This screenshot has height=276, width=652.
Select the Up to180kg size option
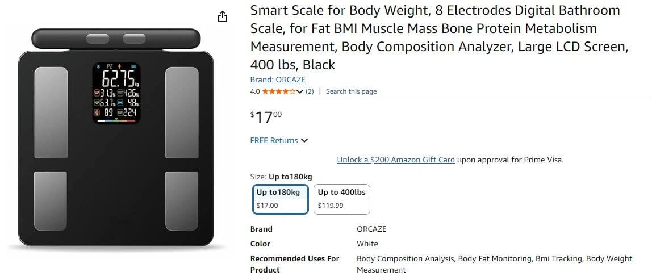click(x=280, y=199)
